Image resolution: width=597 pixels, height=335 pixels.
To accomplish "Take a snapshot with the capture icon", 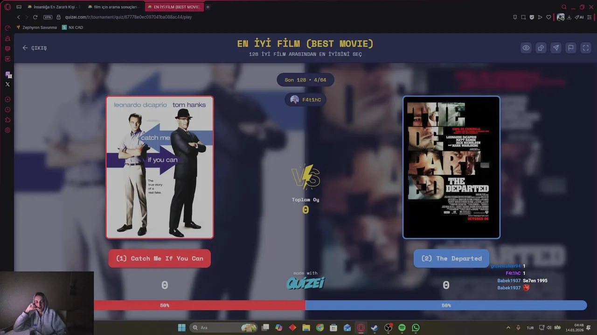I will [x=523, y=17].
